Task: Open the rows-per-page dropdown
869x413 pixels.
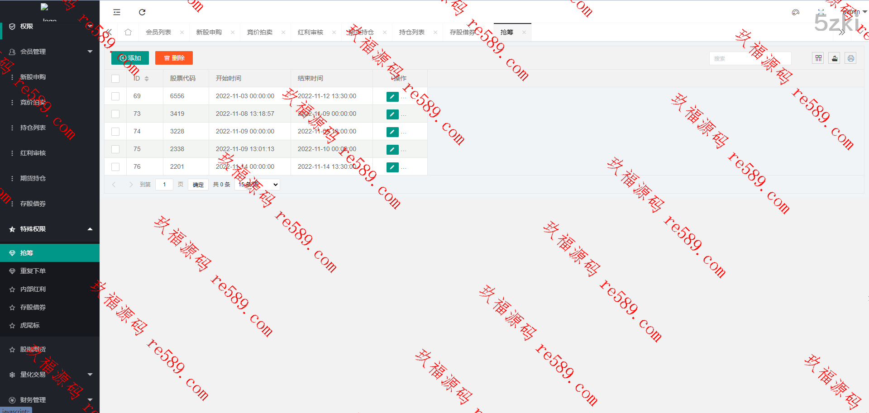Action: point(258,185)
